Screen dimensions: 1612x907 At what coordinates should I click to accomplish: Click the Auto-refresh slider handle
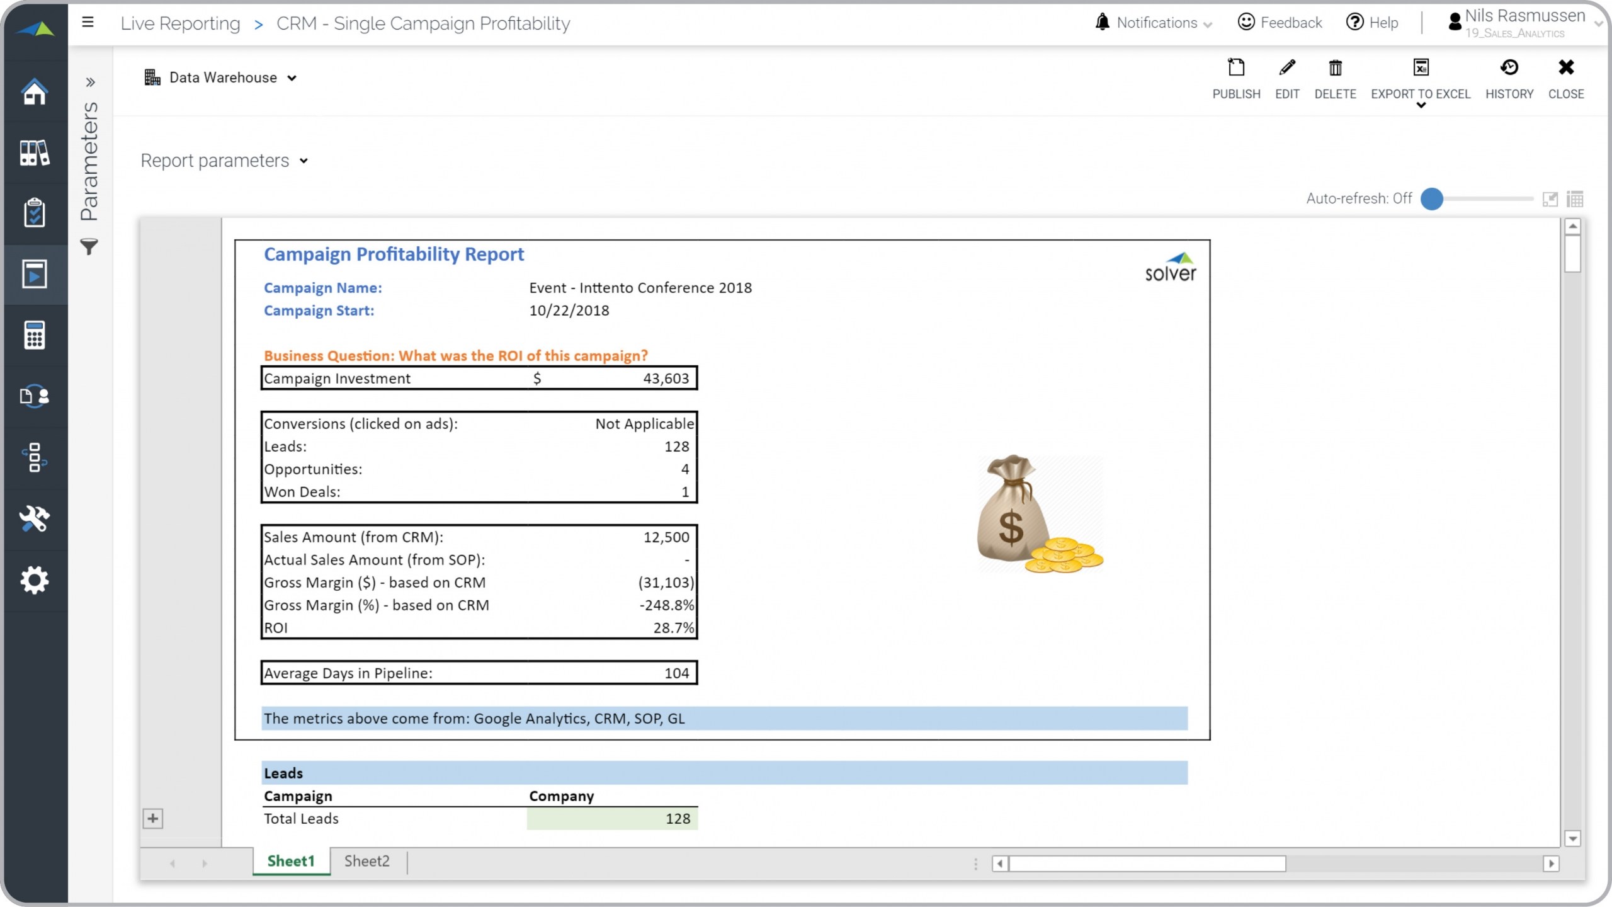pyautogui.click(x=1432, y=199)
